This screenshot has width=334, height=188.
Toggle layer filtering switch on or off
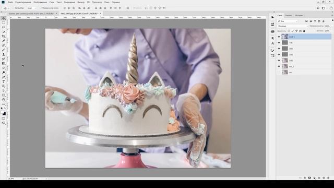(333, 20)
